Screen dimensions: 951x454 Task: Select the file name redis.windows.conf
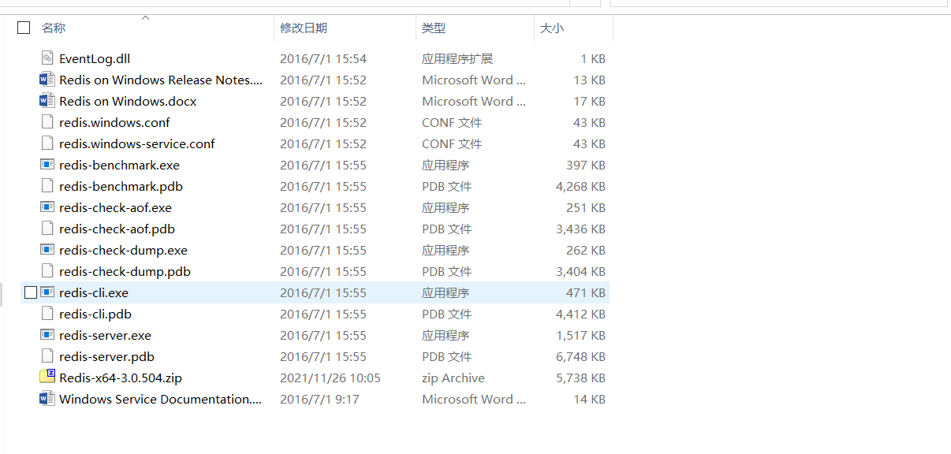(114, 122)
